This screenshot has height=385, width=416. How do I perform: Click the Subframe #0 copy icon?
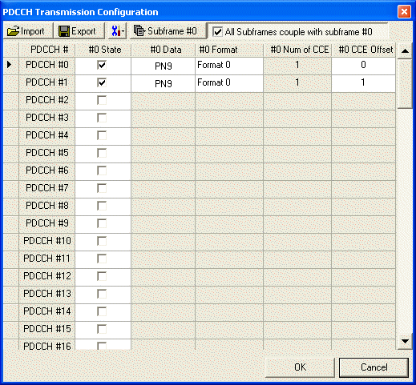coord(139,30)
